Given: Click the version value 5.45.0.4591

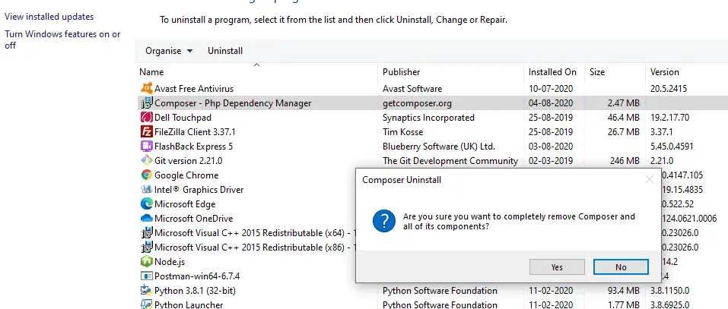Looking at the screenshot, I should click(672, 147).
